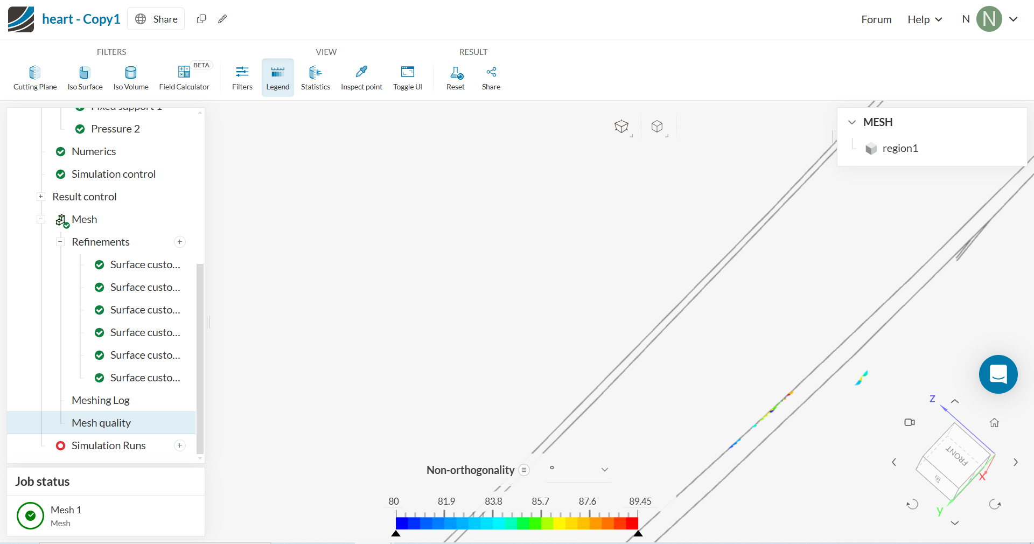Image resolution: width=1034 pixels, height=544 pixels.
Task: Open Simulation Runs item
Action: 109,445
